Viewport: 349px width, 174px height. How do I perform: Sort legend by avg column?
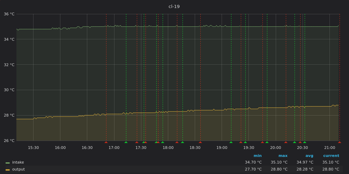[x=309, y=156]
